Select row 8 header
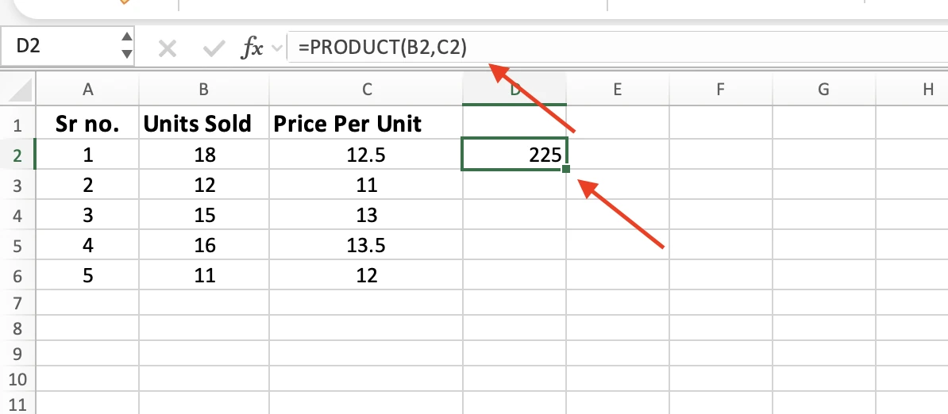 pyautogui.click(x=17, y=328)
